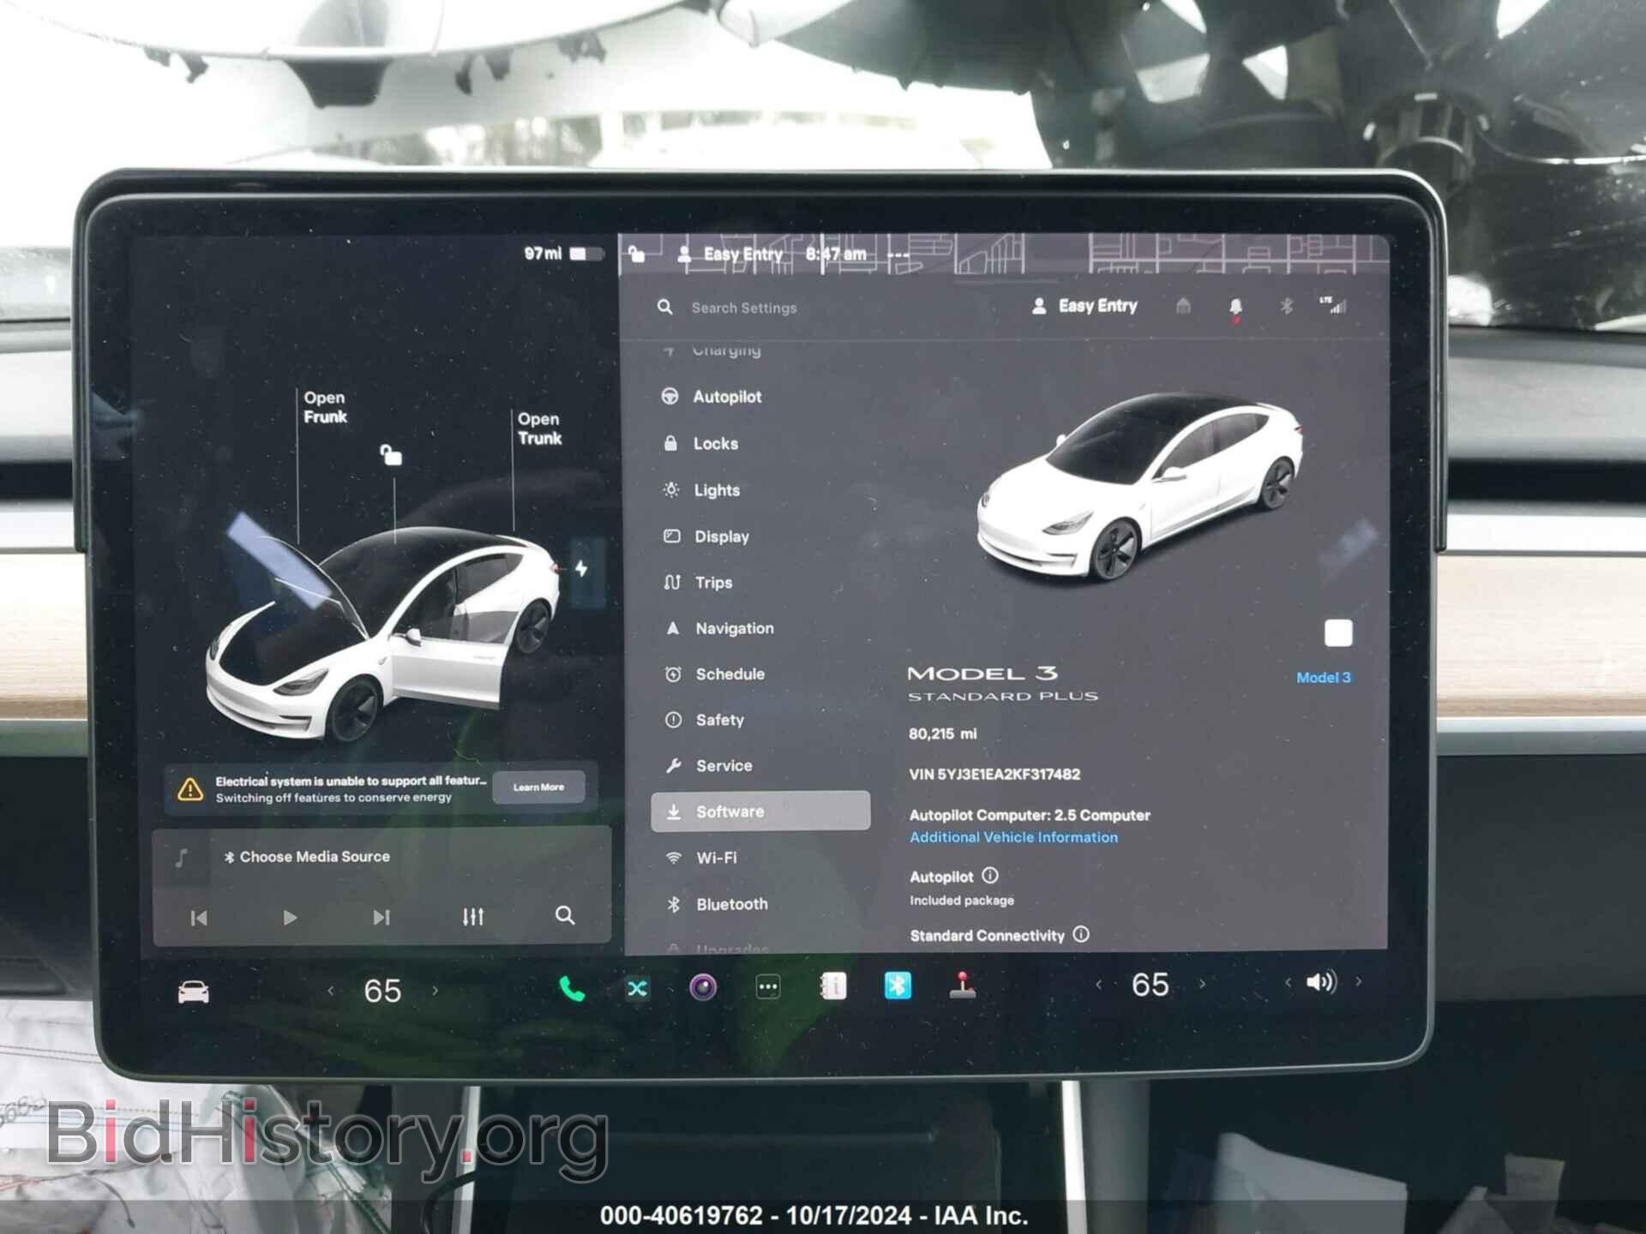Tap the charge port lightning bolt icon
Image resolution: width=1646 pixels, height=1234 pixels.
pyautogui.click(x=582, y=568)
